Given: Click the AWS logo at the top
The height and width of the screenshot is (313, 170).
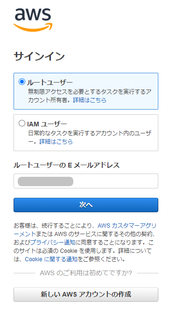Looking at the screenshot, I should click(33, 20).
